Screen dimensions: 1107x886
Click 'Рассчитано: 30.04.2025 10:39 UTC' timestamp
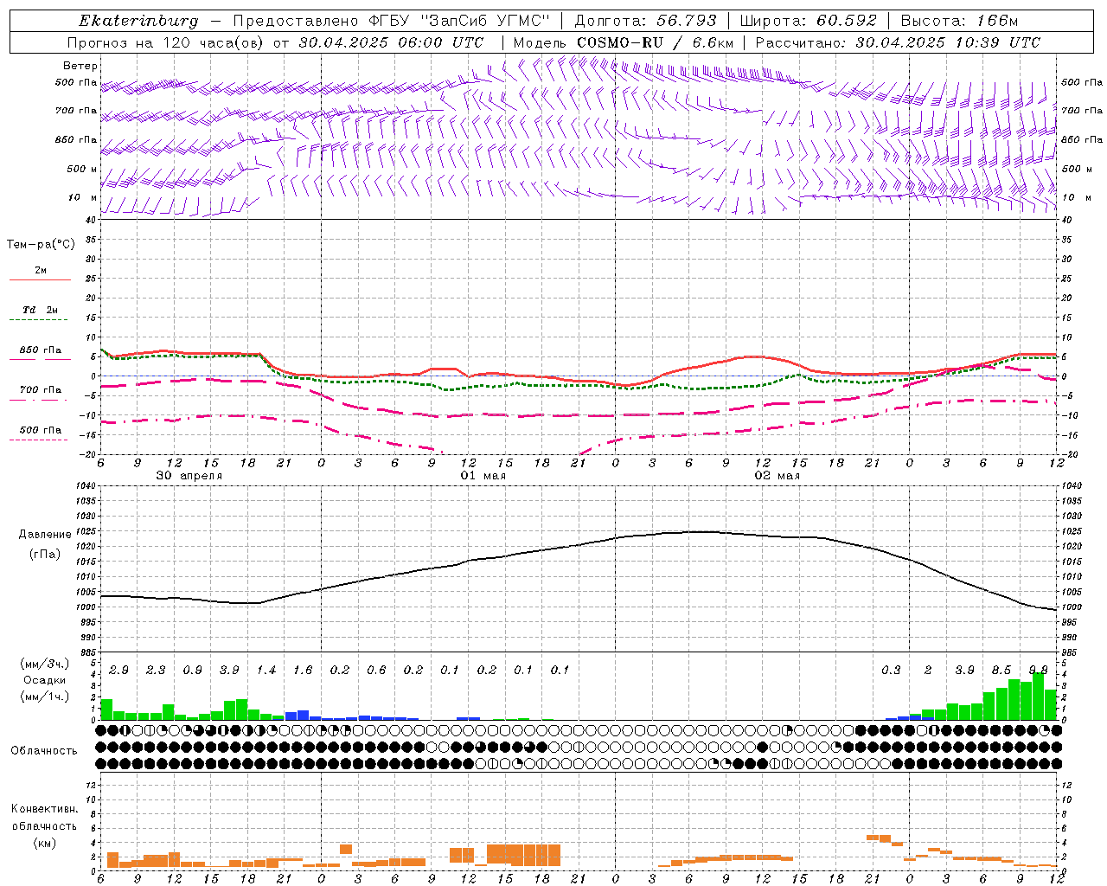click(x=898, y=42)
